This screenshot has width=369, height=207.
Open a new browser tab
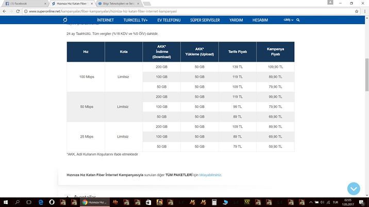coord(147,4)
